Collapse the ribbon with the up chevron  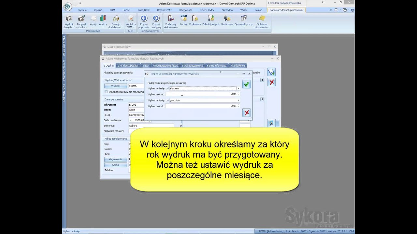(x=332, y=10)
